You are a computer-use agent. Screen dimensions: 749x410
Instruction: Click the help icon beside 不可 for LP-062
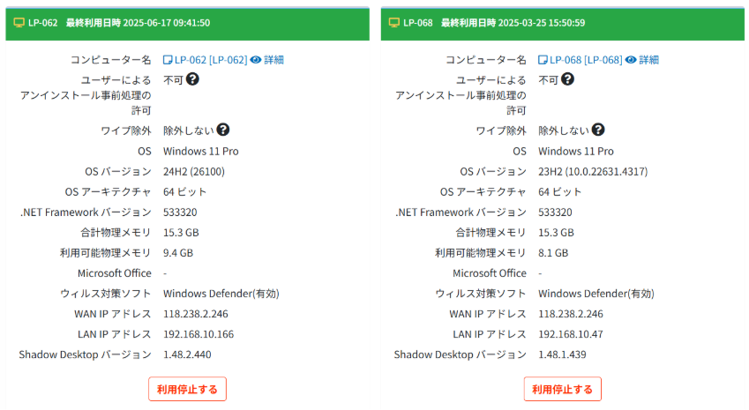click(192, 79)
